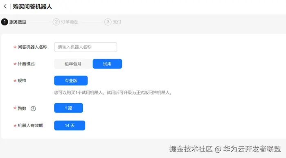
Task: Click the step 3 circle icon
Action: pyautogui.click(x=108, y=22)
